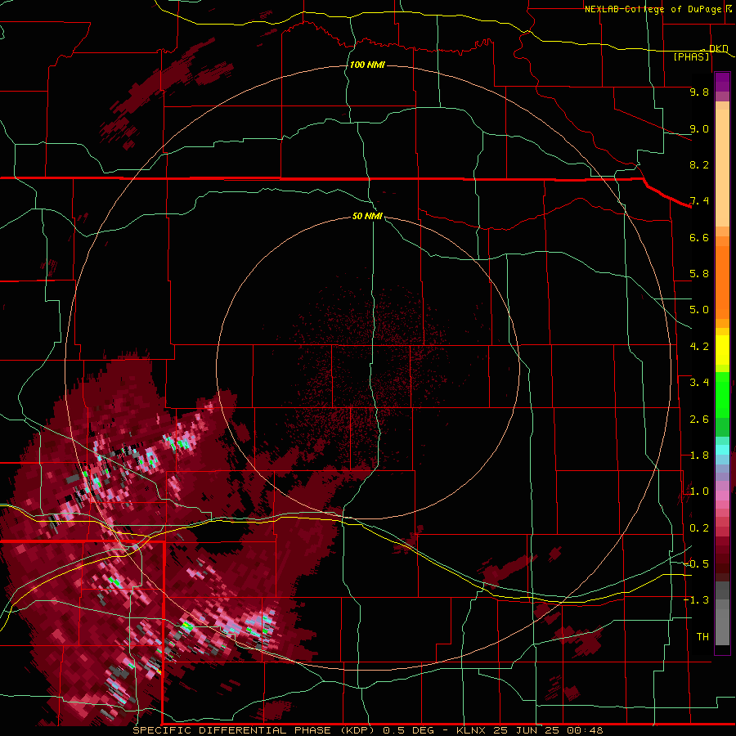Viewport: 736px width, 736px height.
Task: Pick the purple swatch at the color bar top
Action: pos(722,82)
